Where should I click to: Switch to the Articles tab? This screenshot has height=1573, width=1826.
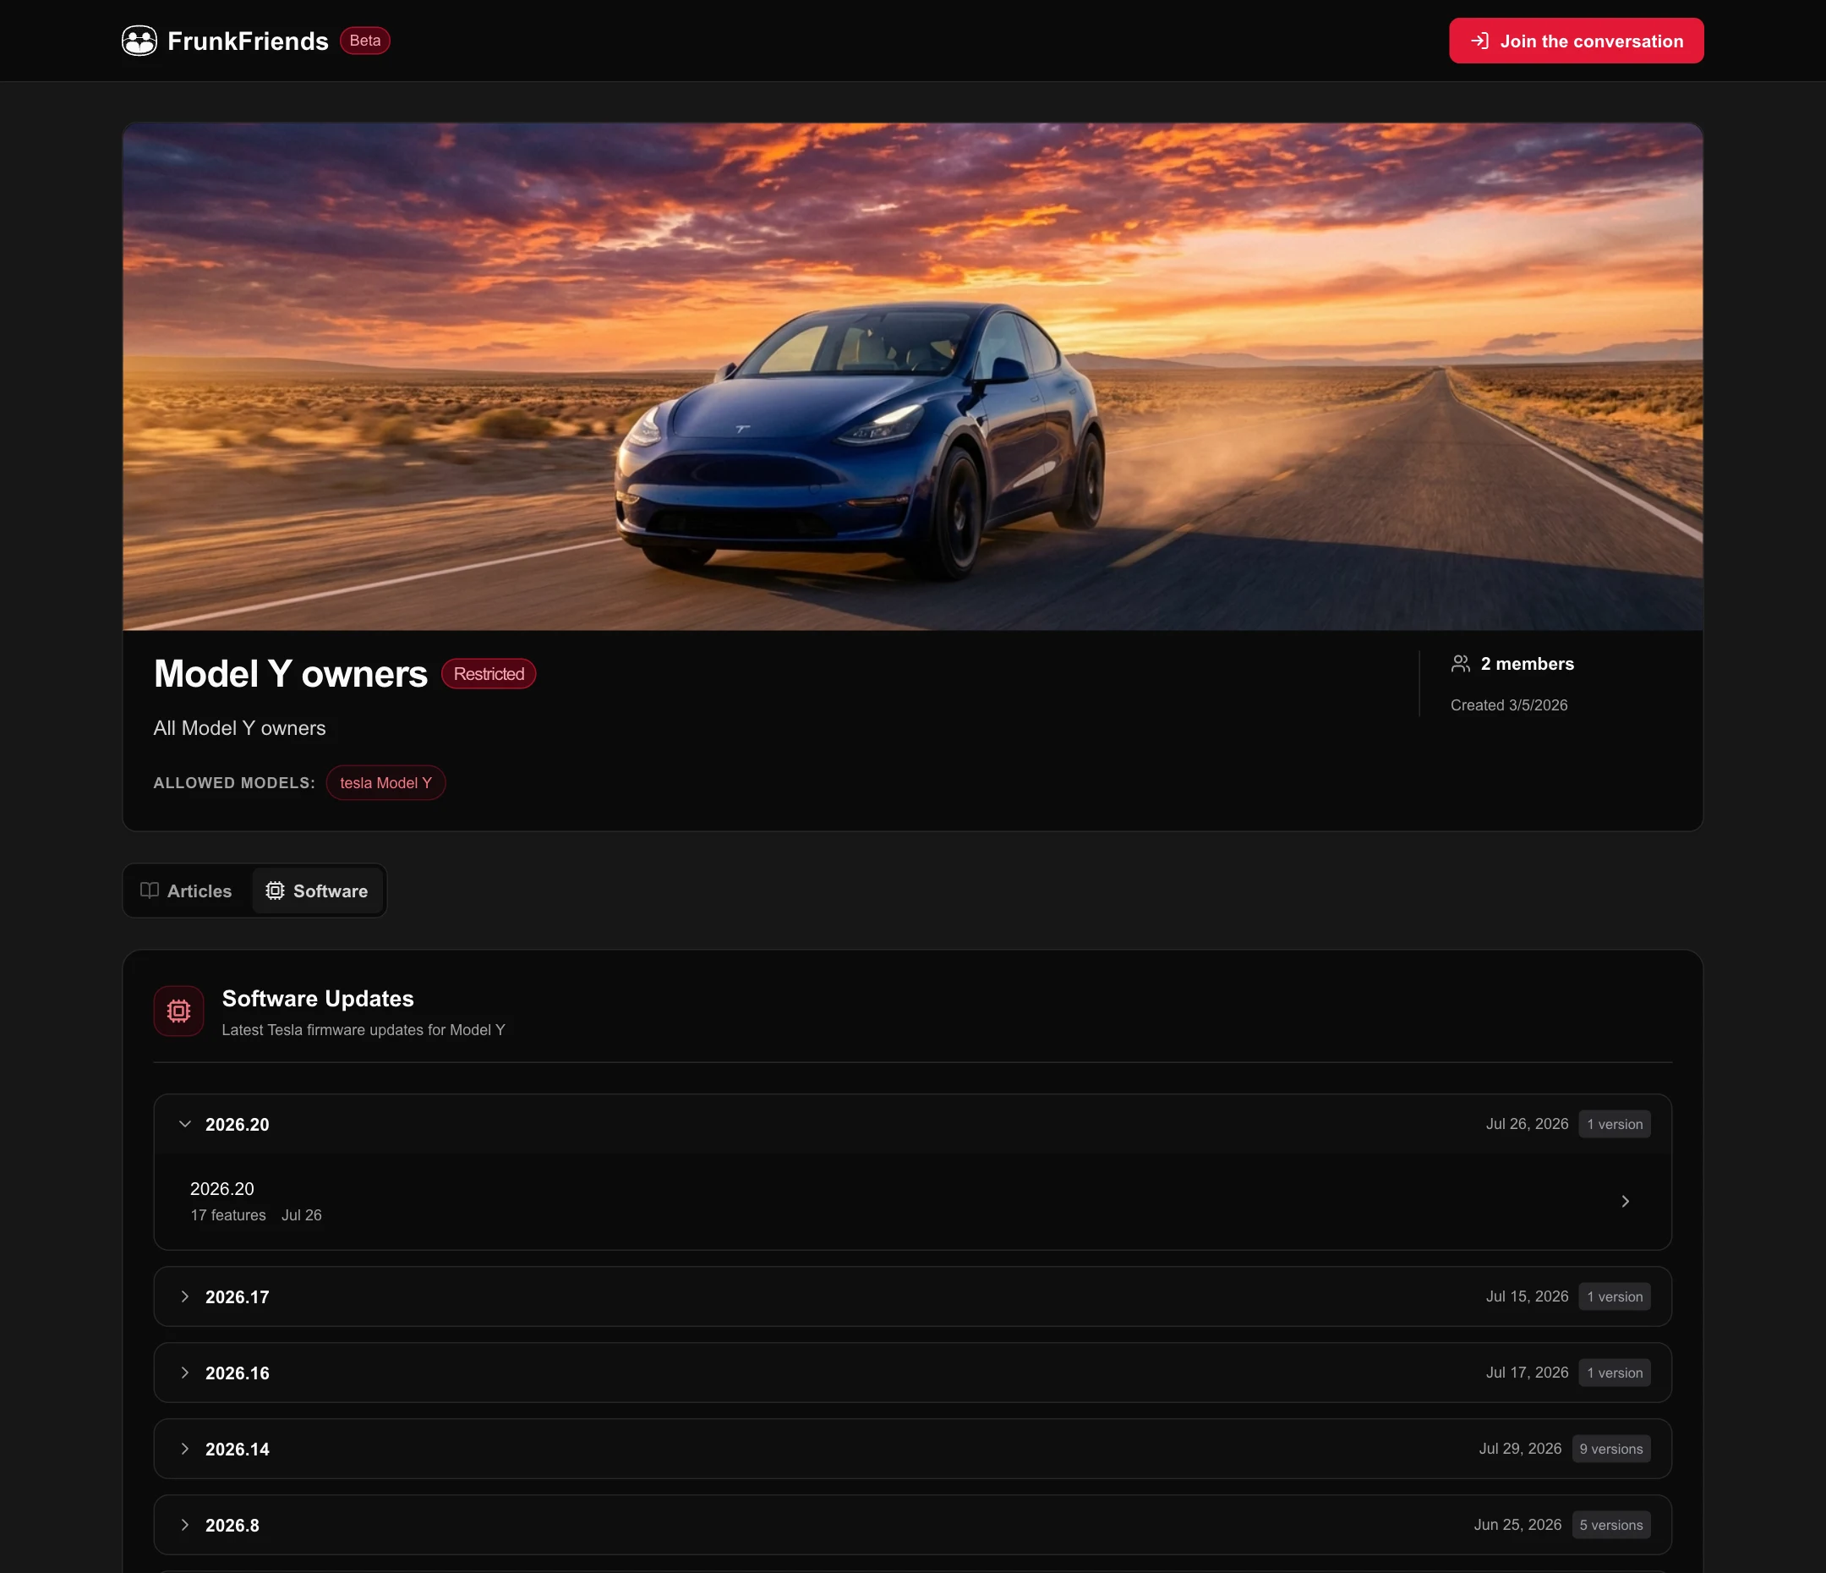tap(186, 891)
